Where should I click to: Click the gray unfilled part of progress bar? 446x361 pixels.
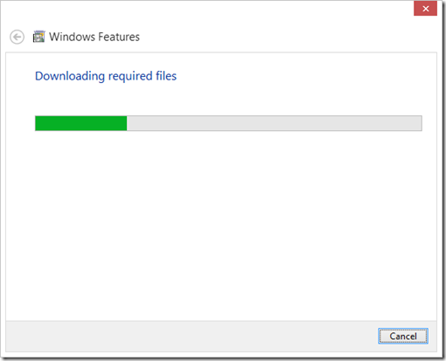(274, 123)
